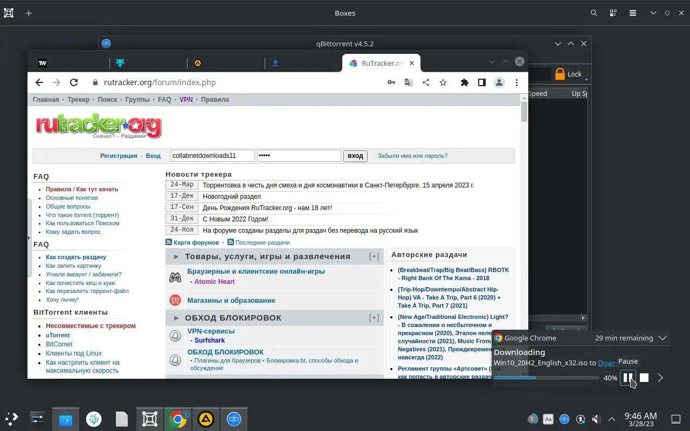Open the uTorrent link in sidebar
690x431 pixels.
coord(58,335)
